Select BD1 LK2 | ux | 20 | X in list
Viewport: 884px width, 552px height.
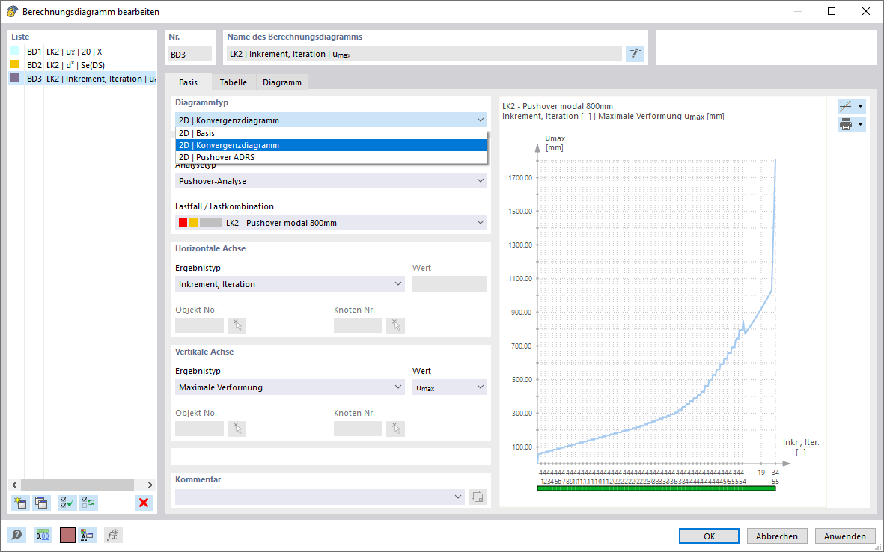point(82,52)
